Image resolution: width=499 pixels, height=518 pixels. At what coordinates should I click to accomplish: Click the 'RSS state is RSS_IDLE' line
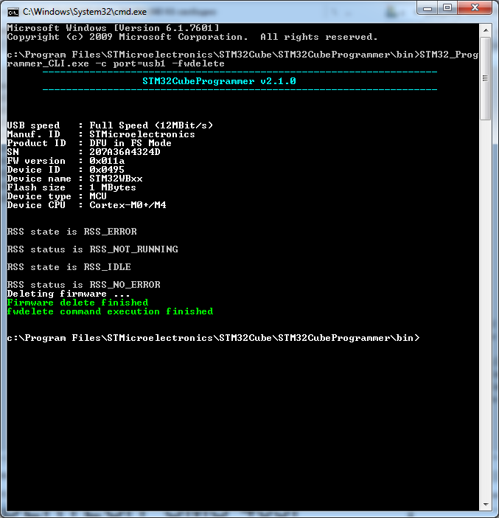69,267
